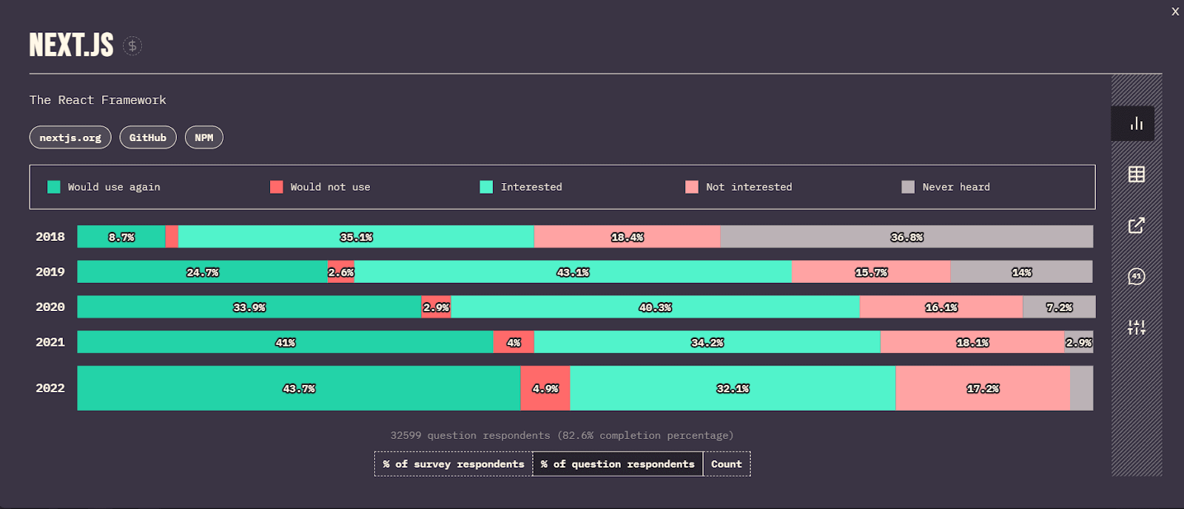Image resolution: width=1184 pixels, height=509 pixels.
Task: Click the dollar sign sponsor icon
Action: pyautogui.click(x=132, y=46)
